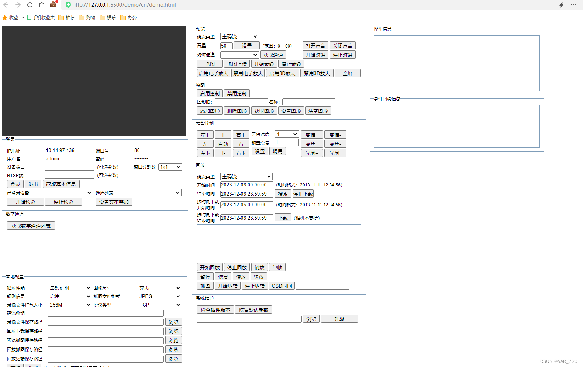Viewport: 583px width, 367px height.
Task: Click the 暂停 pause button
Action: coord(205,276)
